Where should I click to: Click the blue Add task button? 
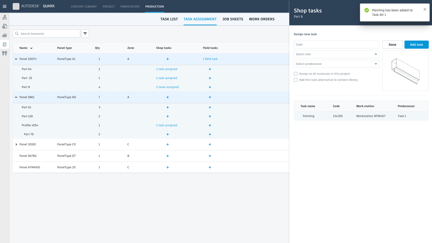pos(416,45)
